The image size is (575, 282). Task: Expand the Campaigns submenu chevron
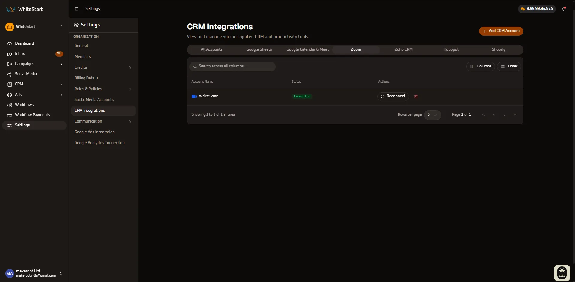[x=61, y=64]
